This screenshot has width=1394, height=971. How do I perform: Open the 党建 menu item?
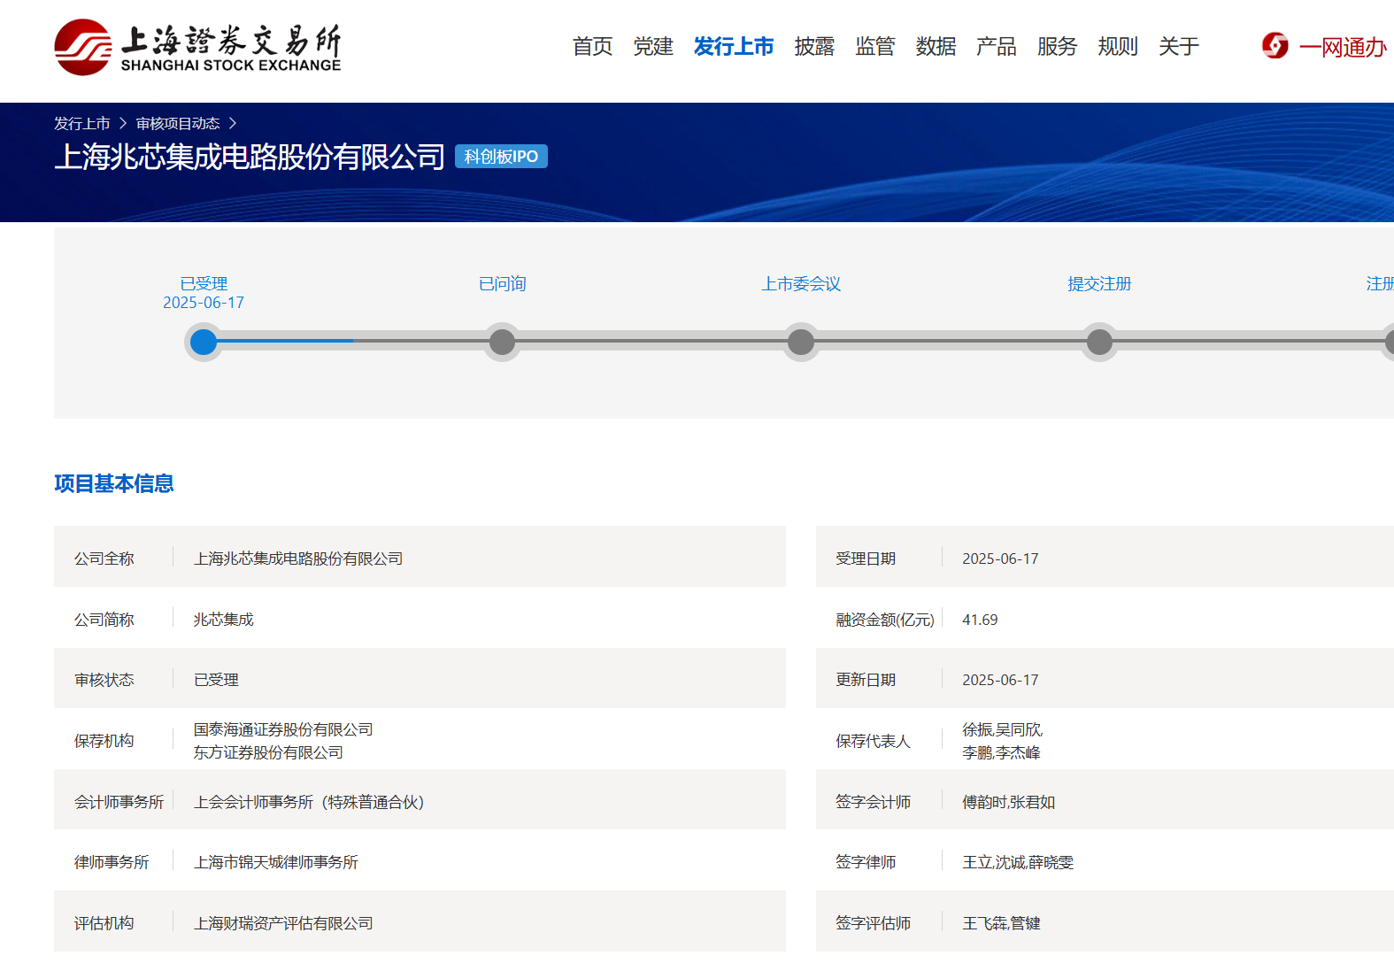pos(653,47)
